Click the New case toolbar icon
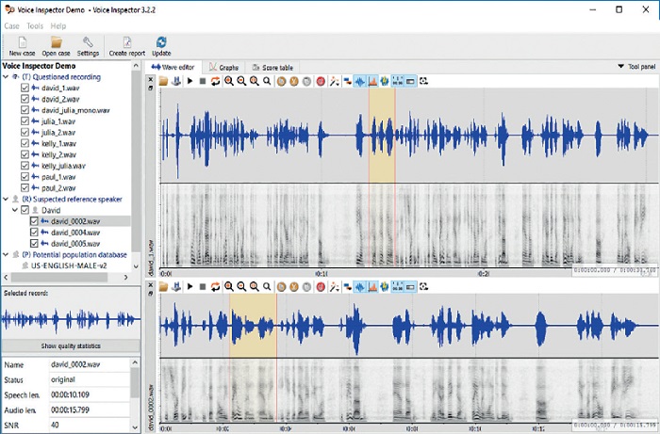 click(x=21, y=42)
